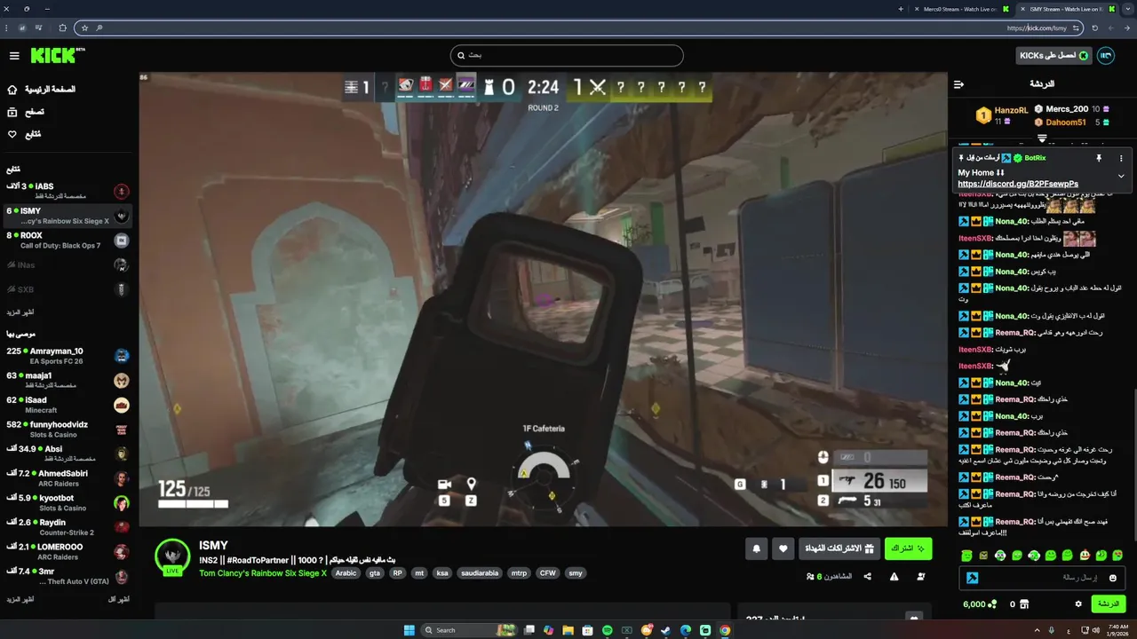Open ROOX Call of Duty channel
1137x639 pixels.
pyautogui.click(x=68, y=240)
